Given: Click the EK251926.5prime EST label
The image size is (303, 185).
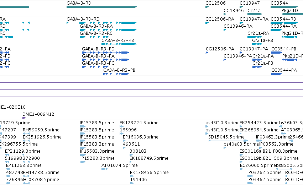Looking at the screenshot, I should pyautogui.click(x=42, y=137).
